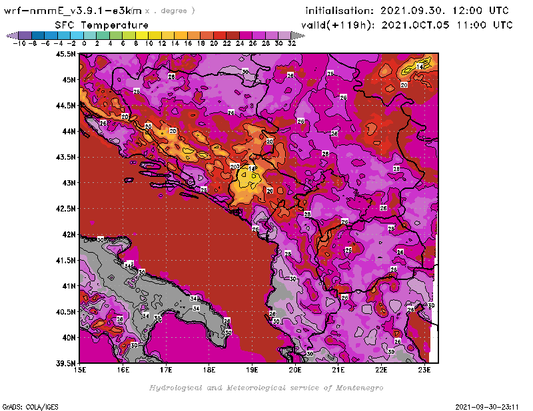Image resolution: width=533 pixels, height=411 pixels.
Task: Click the gray arrow swatch above 32
Action: (x=298, y=35)
